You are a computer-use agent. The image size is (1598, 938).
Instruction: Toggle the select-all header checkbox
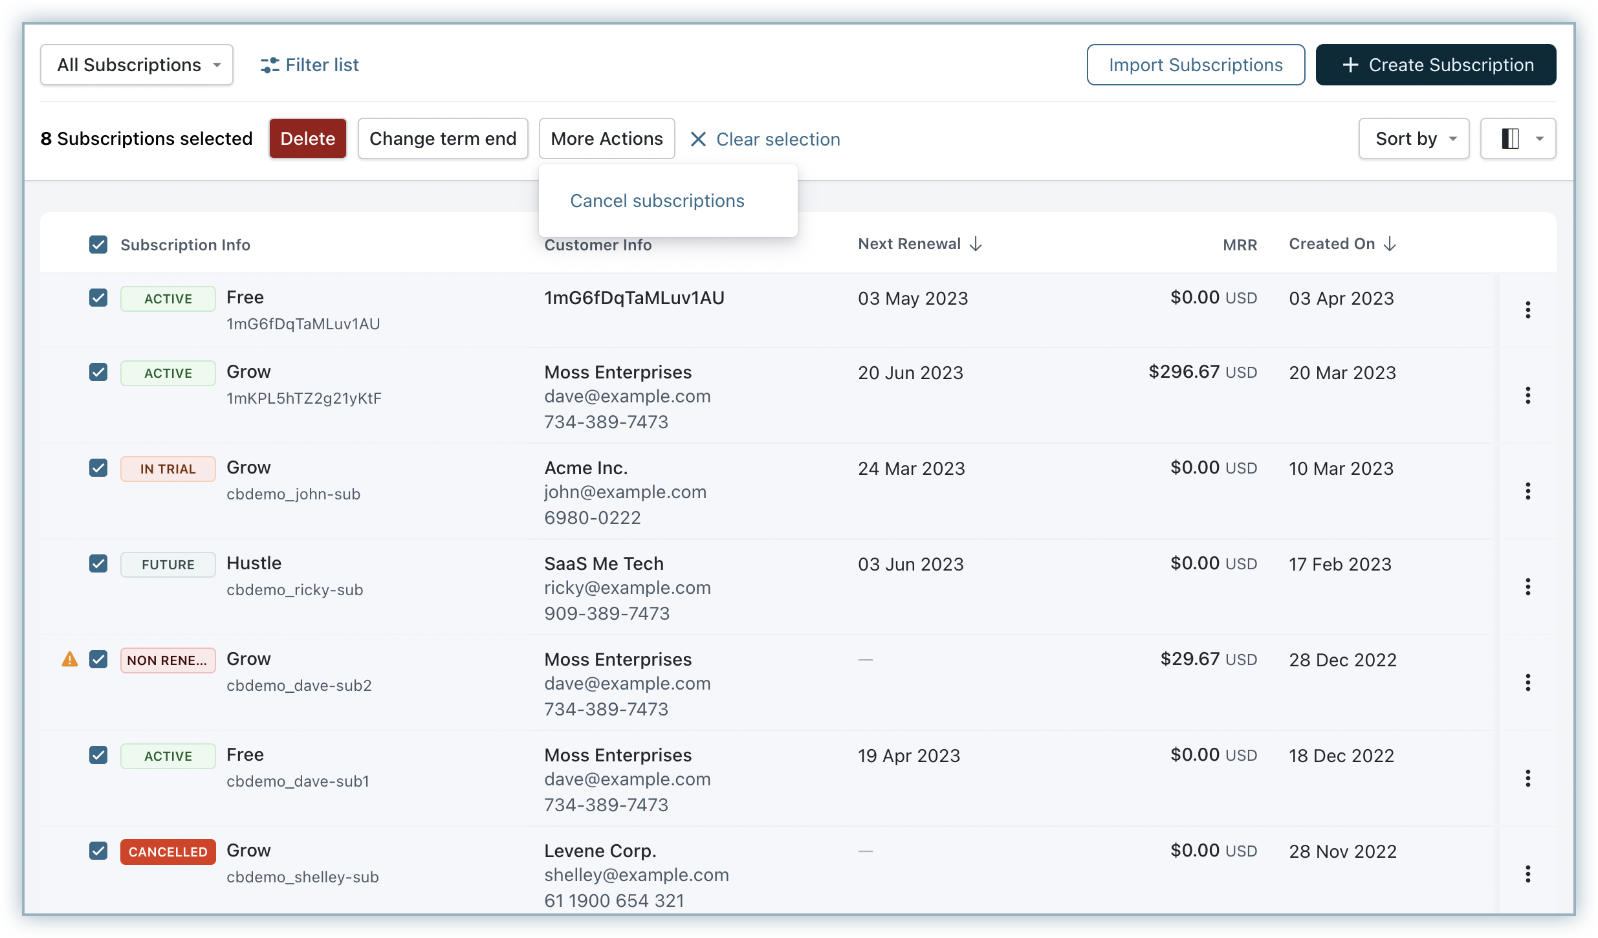98,245
